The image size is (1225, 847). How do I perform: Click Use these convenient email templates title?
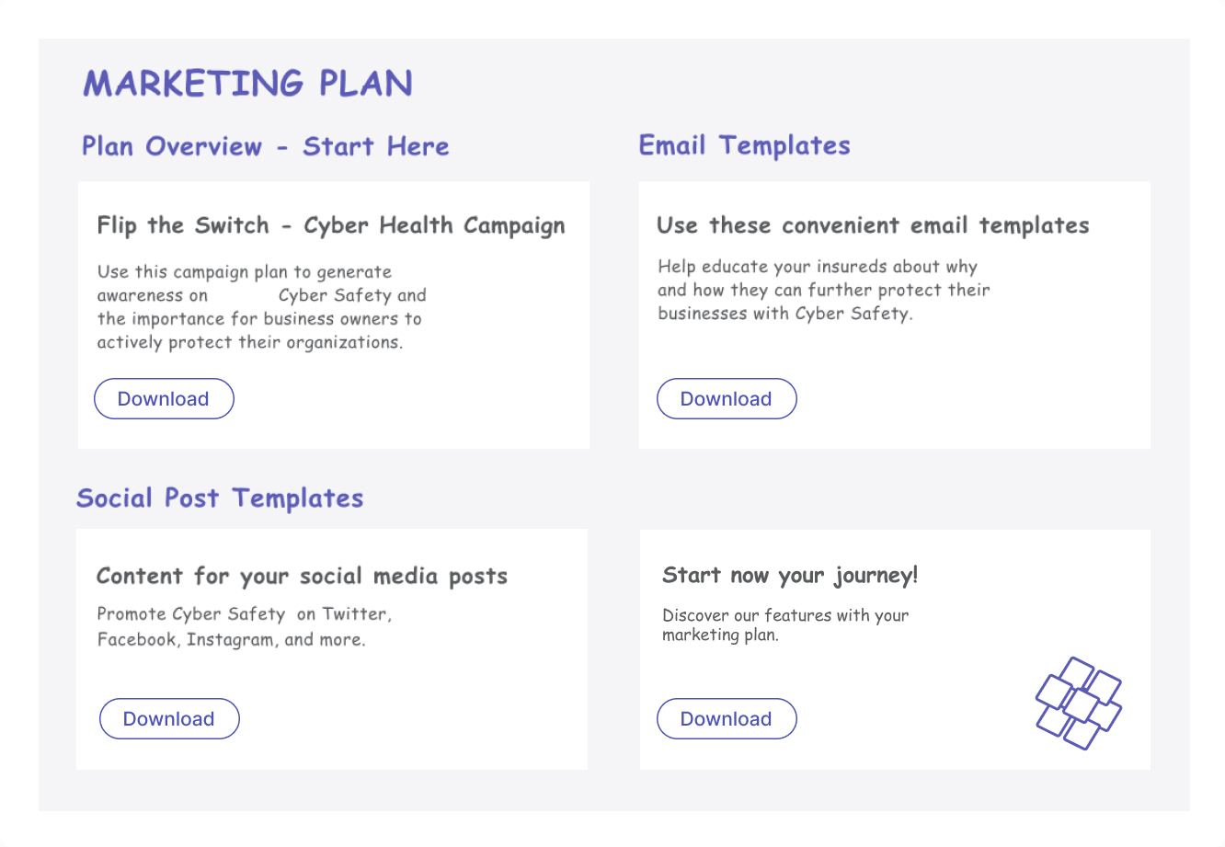point(873,225)
